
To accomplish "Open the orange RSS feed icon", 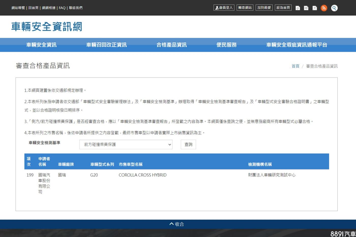I will (324, 8).
